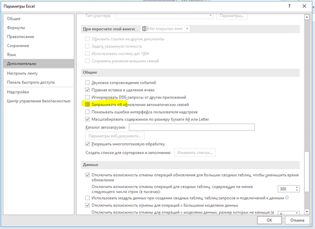Click the Данные section header
315x229 pixels.
click(90, 165)
